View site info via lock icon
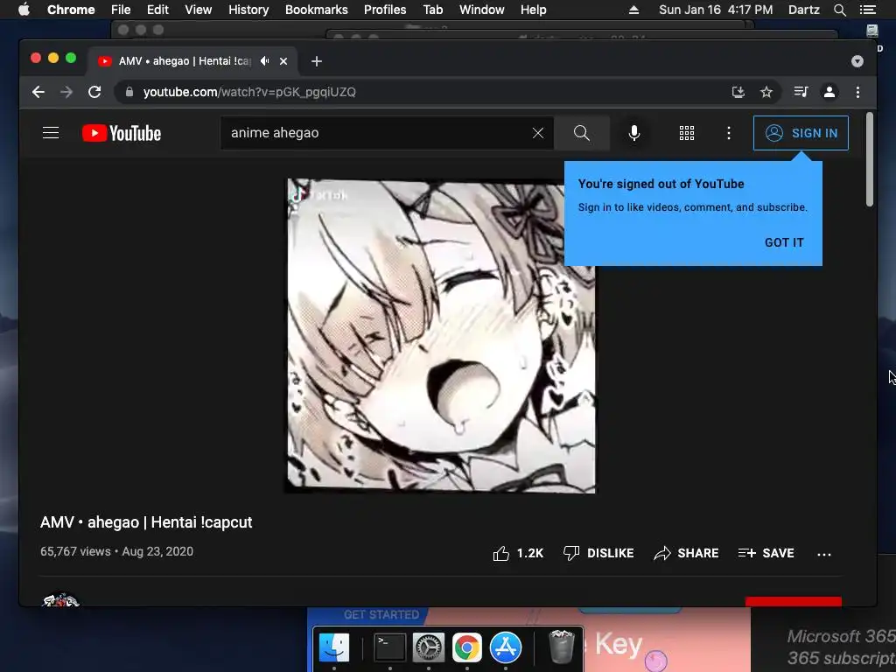 coord(129,92)
